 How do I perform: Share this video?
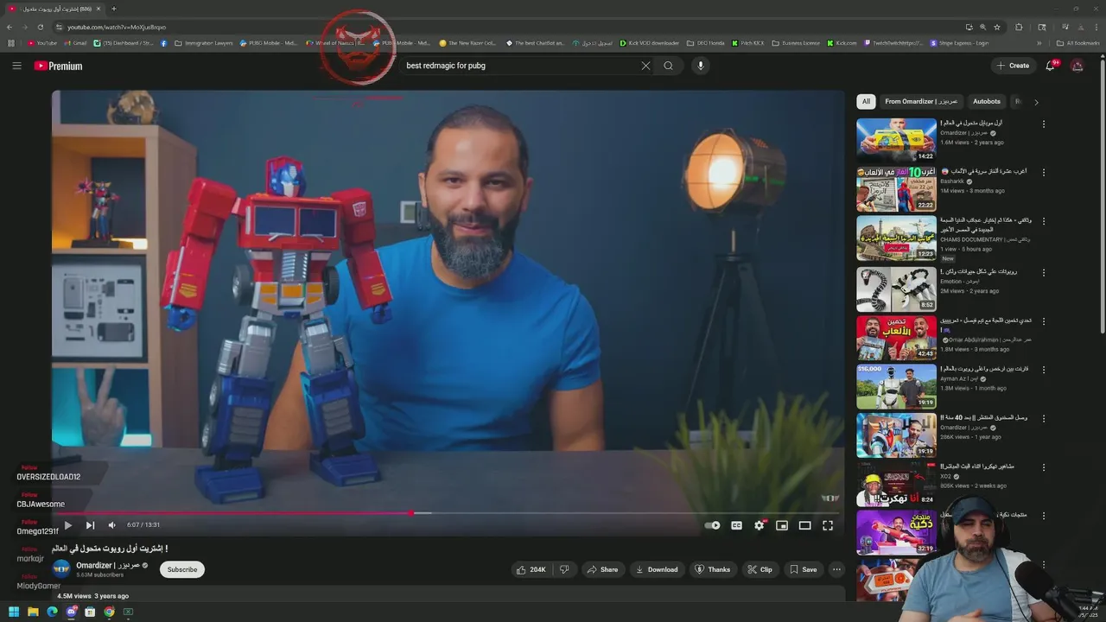coord(602,569)
